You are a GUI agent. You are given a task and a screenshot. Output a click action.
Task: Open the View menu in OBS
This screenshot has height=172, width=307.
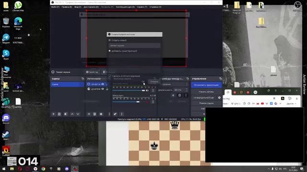(78, 7)
